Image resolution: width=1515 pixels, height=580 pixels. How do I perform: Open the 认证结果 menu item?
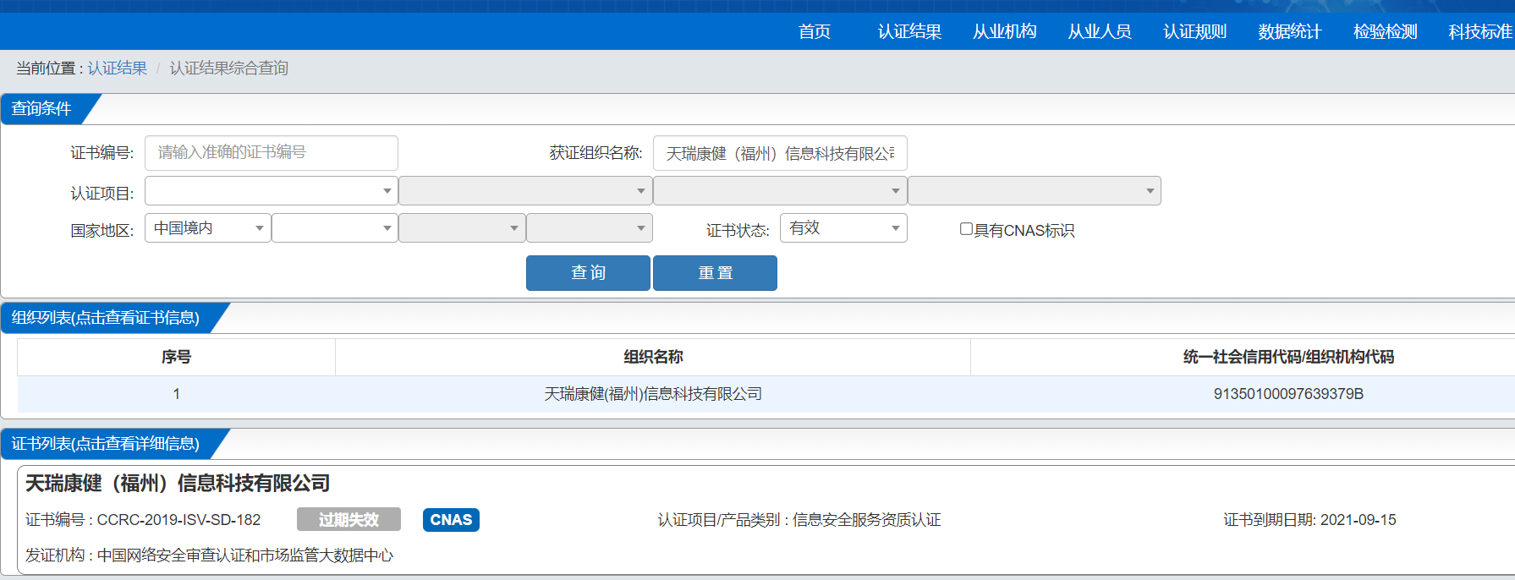point(909,31)
